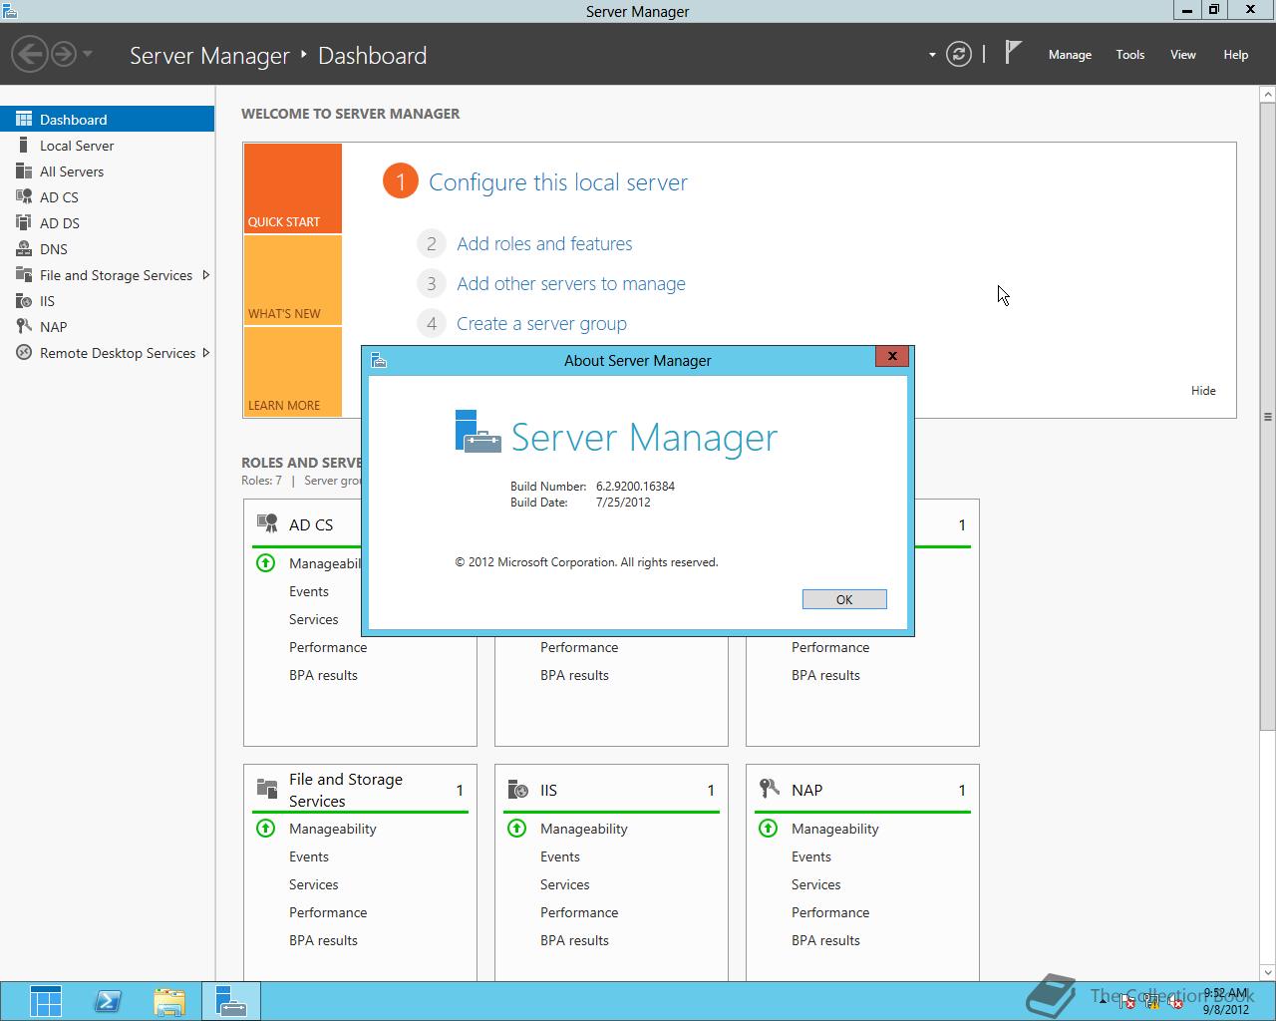This screenshot has height=1021, width=1276.
Task: Click the NAP sidebar icon
Action: (x=24, y=326)
